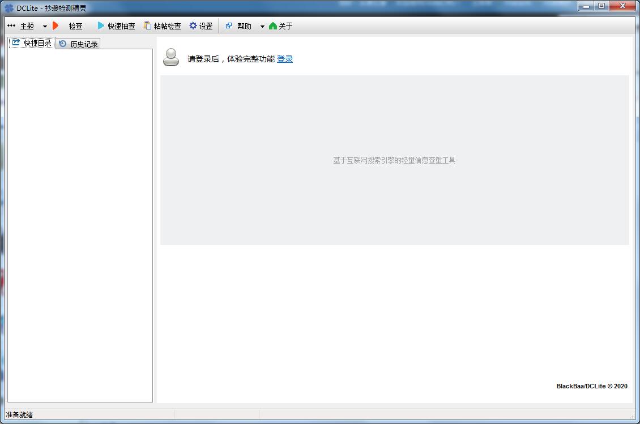Click the gray banner describing the tool
Screen dimensions: 640x424
tap(394, 160)
